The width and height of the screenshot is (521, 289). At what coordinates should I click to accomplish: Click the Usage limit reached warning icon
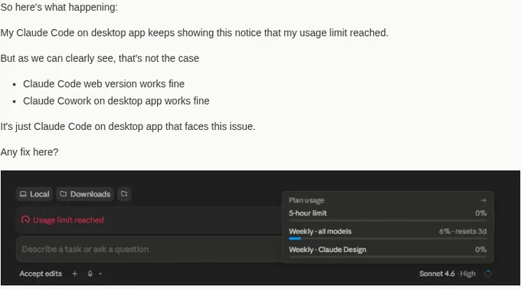(25, 219)
